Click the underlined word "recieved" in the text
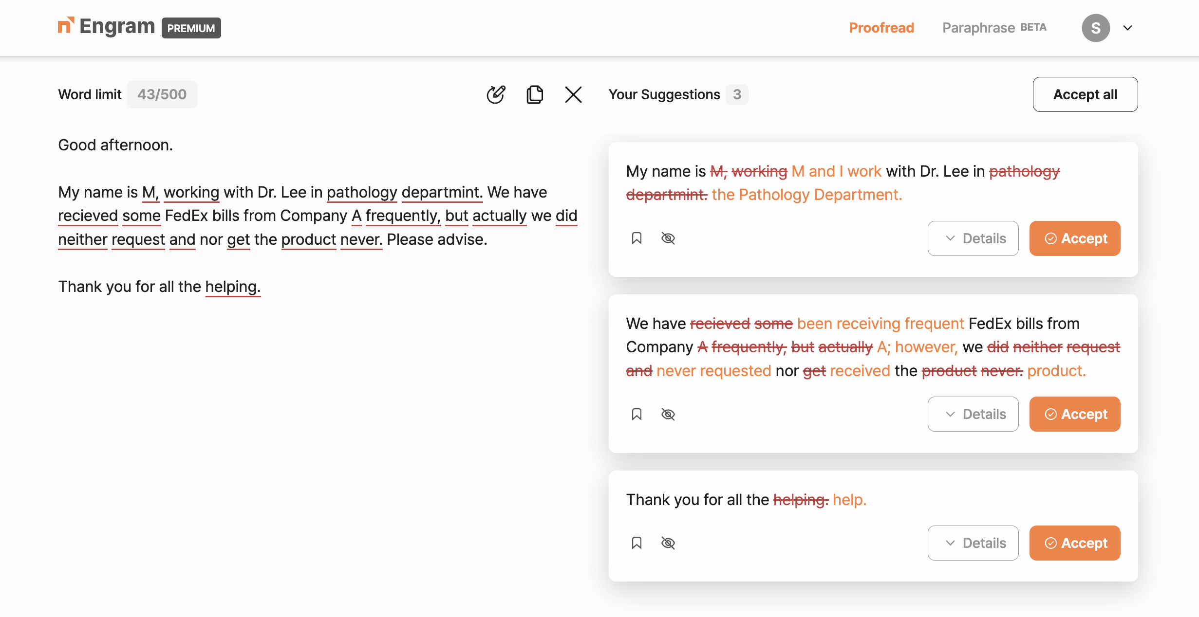 point(88,216)
